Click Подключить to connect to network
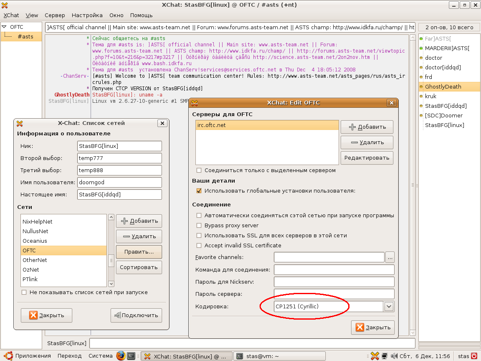Image resolution: width=481 pixels, height=361 pixels. tap(136, 315)
